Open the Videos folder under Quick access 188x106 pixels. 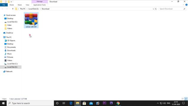tap(10, 29)
